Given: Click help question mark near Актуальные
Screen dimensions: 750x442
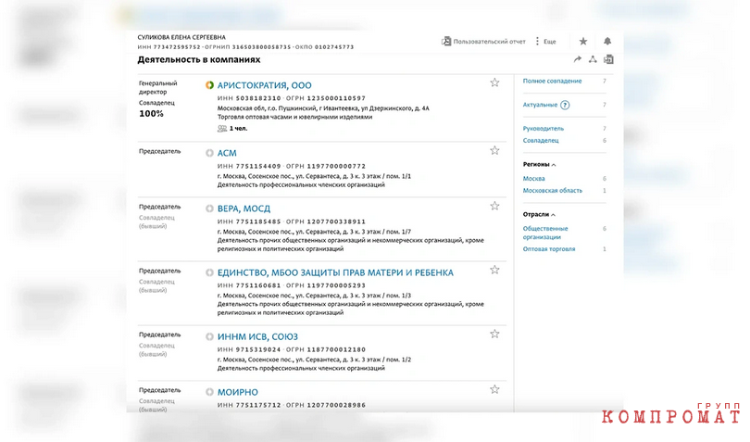Looking at the screenshot, I should coord(565,105).
